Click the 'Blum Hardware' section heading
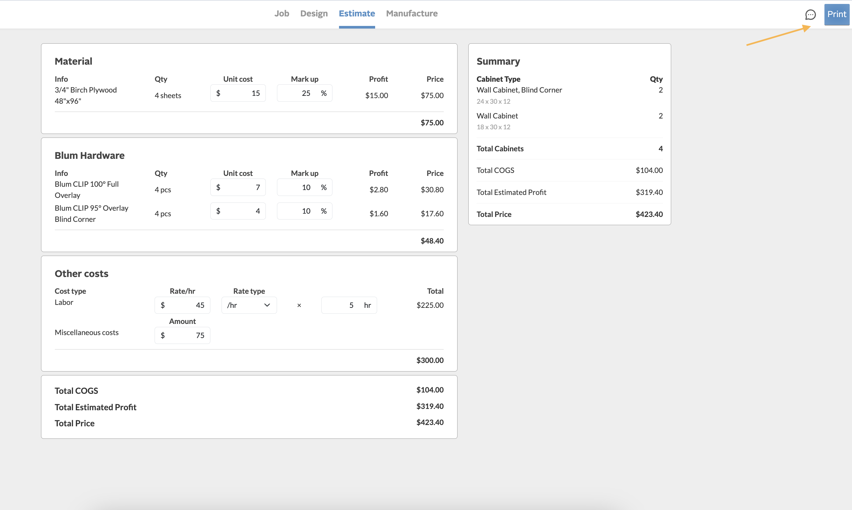 [90, 155]
